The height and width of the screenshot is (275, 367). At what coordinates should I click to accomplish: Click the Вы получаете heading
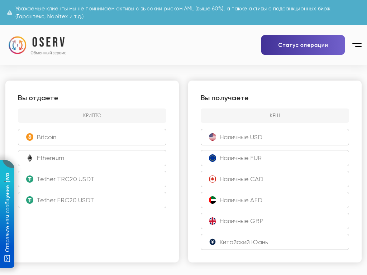[224, 98]
